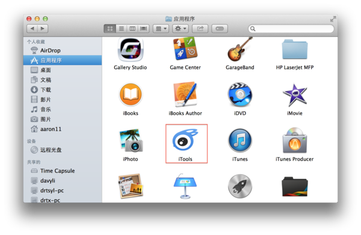Enter full screen with corner arrows
Screen dimensions: 361x235
333,19
